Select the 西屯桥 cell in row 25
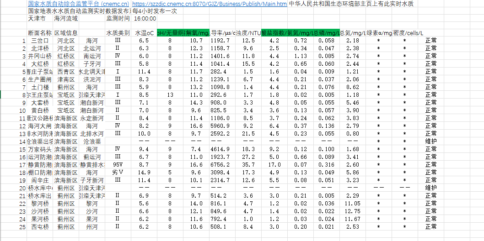Screen dimensions: 484x241 [40, 226]
